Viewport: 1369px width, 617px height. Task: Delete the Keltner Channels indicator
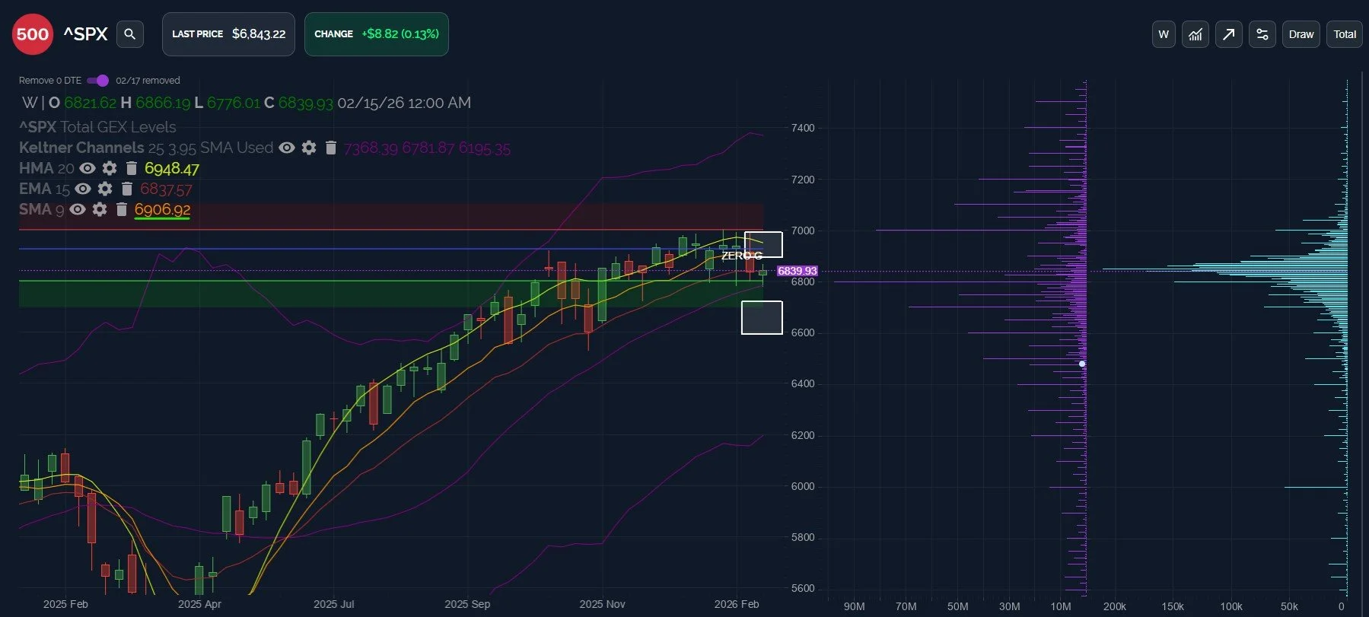tap(330, 148)
